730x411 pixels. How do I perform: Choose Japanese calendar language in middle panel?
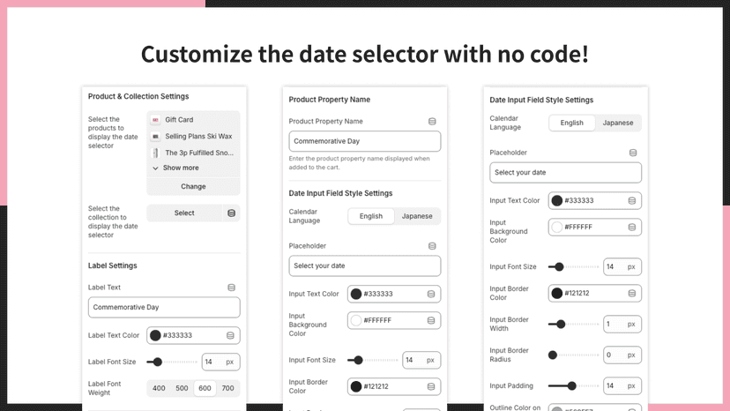pyautogui.click(x=417, y=216)
